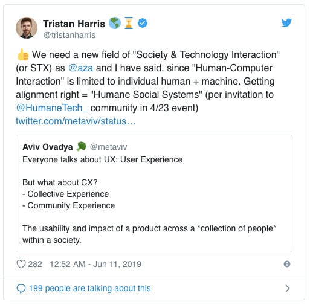Open the 12:52 AM - Jun 11, 2019 timestamp
The width and height of the screenshot is (310, 305).
(95, 264)
